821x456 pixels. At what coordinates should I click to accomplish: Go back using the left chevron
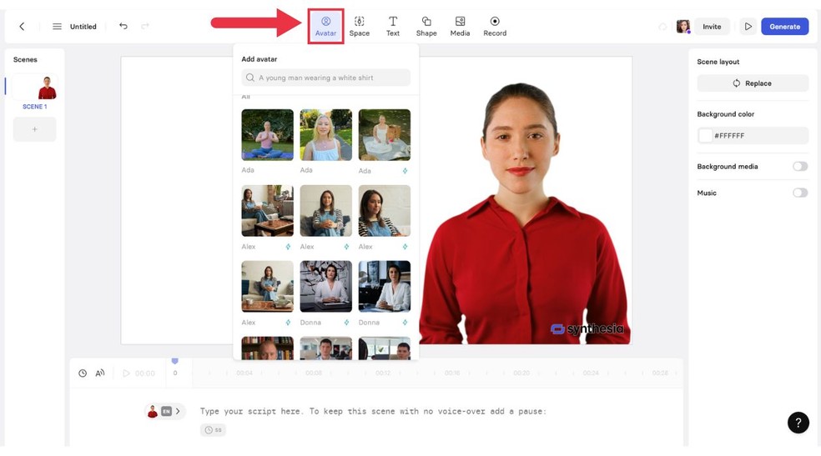point(22,26)
